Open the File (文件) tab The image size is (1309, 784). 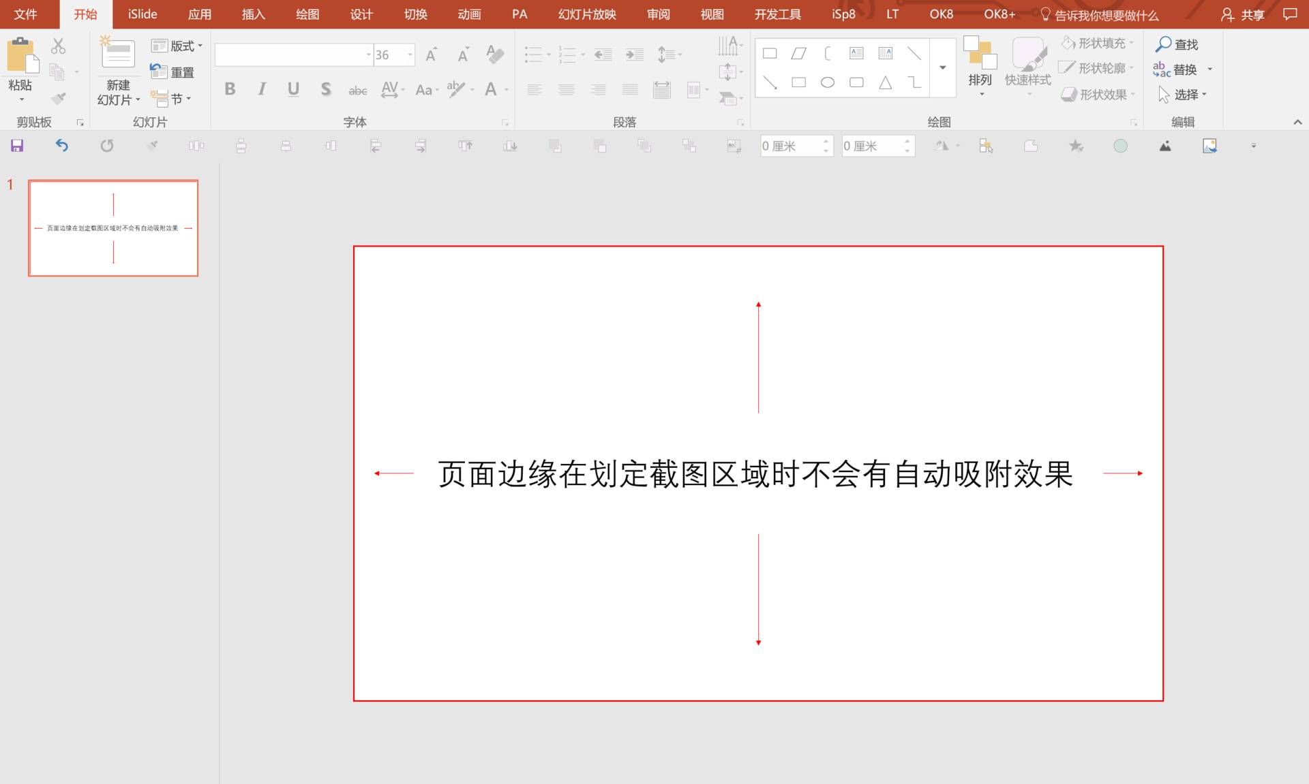(x=25, y=14)
